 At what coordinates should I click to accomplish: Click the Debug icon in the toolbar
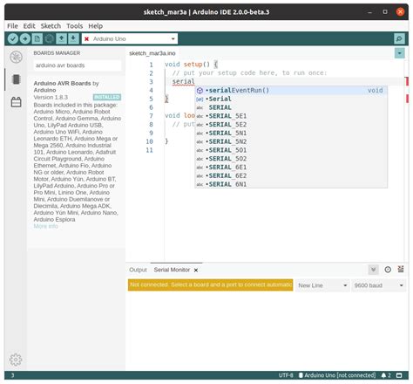click(x=50, y=38)
